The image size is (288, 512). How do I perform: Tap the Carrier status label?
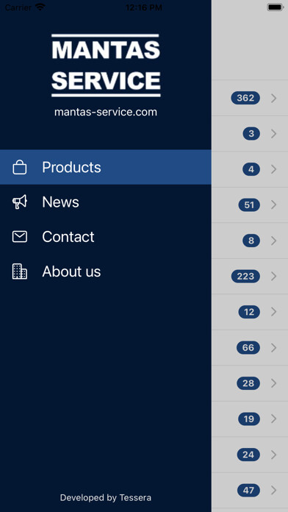tap(18, 7)
